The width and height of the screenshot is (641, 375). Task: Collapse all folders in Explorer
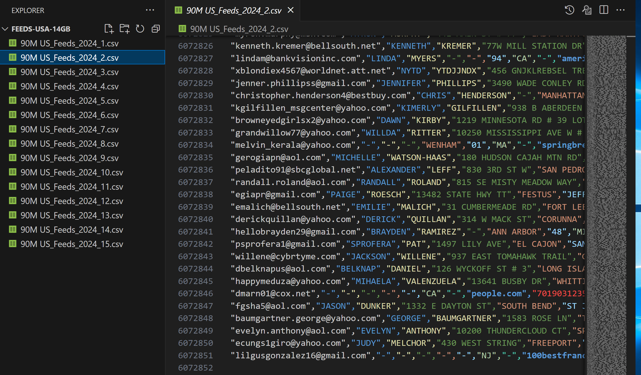[x=156, y=29]
